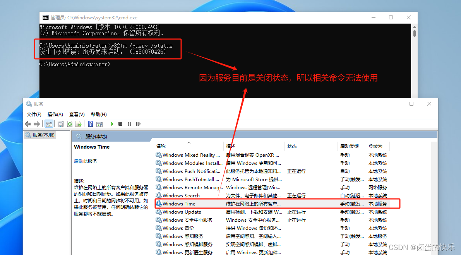Click gear icon beside Windows Remote Manag
Image resolution: width=461 pixels, height=255 pixels.
[159, 187]
